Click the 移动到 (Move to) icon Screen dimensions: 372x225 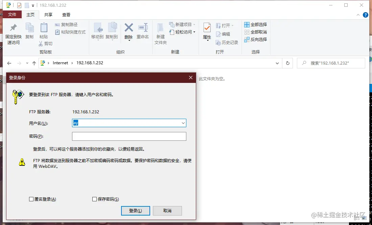tap(98, 32)
